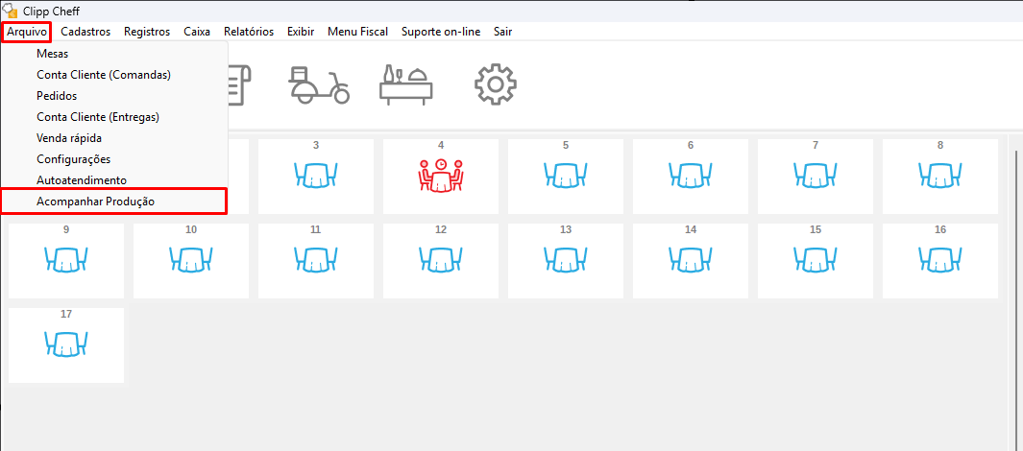Open the Cadastros menu
The image size is (1023, 451).
(x=85, y=32)
